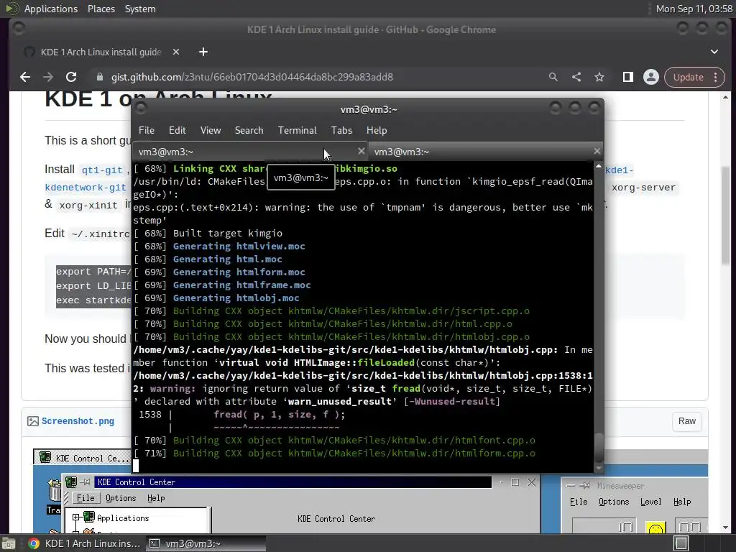Expand Chrome tab search chevron
736x552 pixels.
tap(714, 52)
